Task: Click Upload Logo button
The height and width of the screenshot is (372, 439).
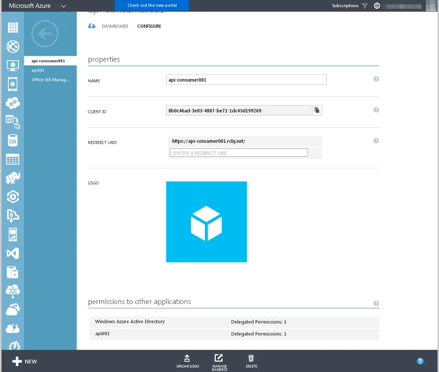Action: [x=187, y=361]
